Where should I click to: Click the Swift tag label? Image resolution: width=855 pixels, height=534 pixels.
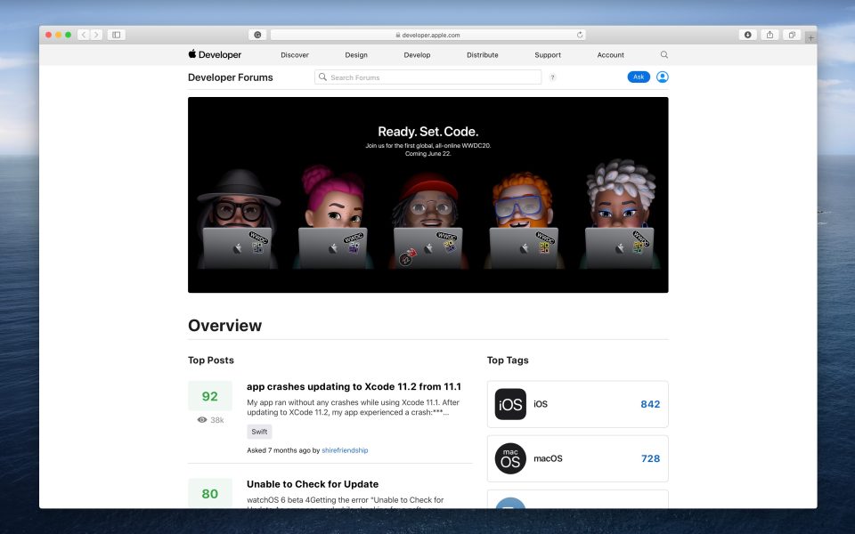click(x=259, y=431)
